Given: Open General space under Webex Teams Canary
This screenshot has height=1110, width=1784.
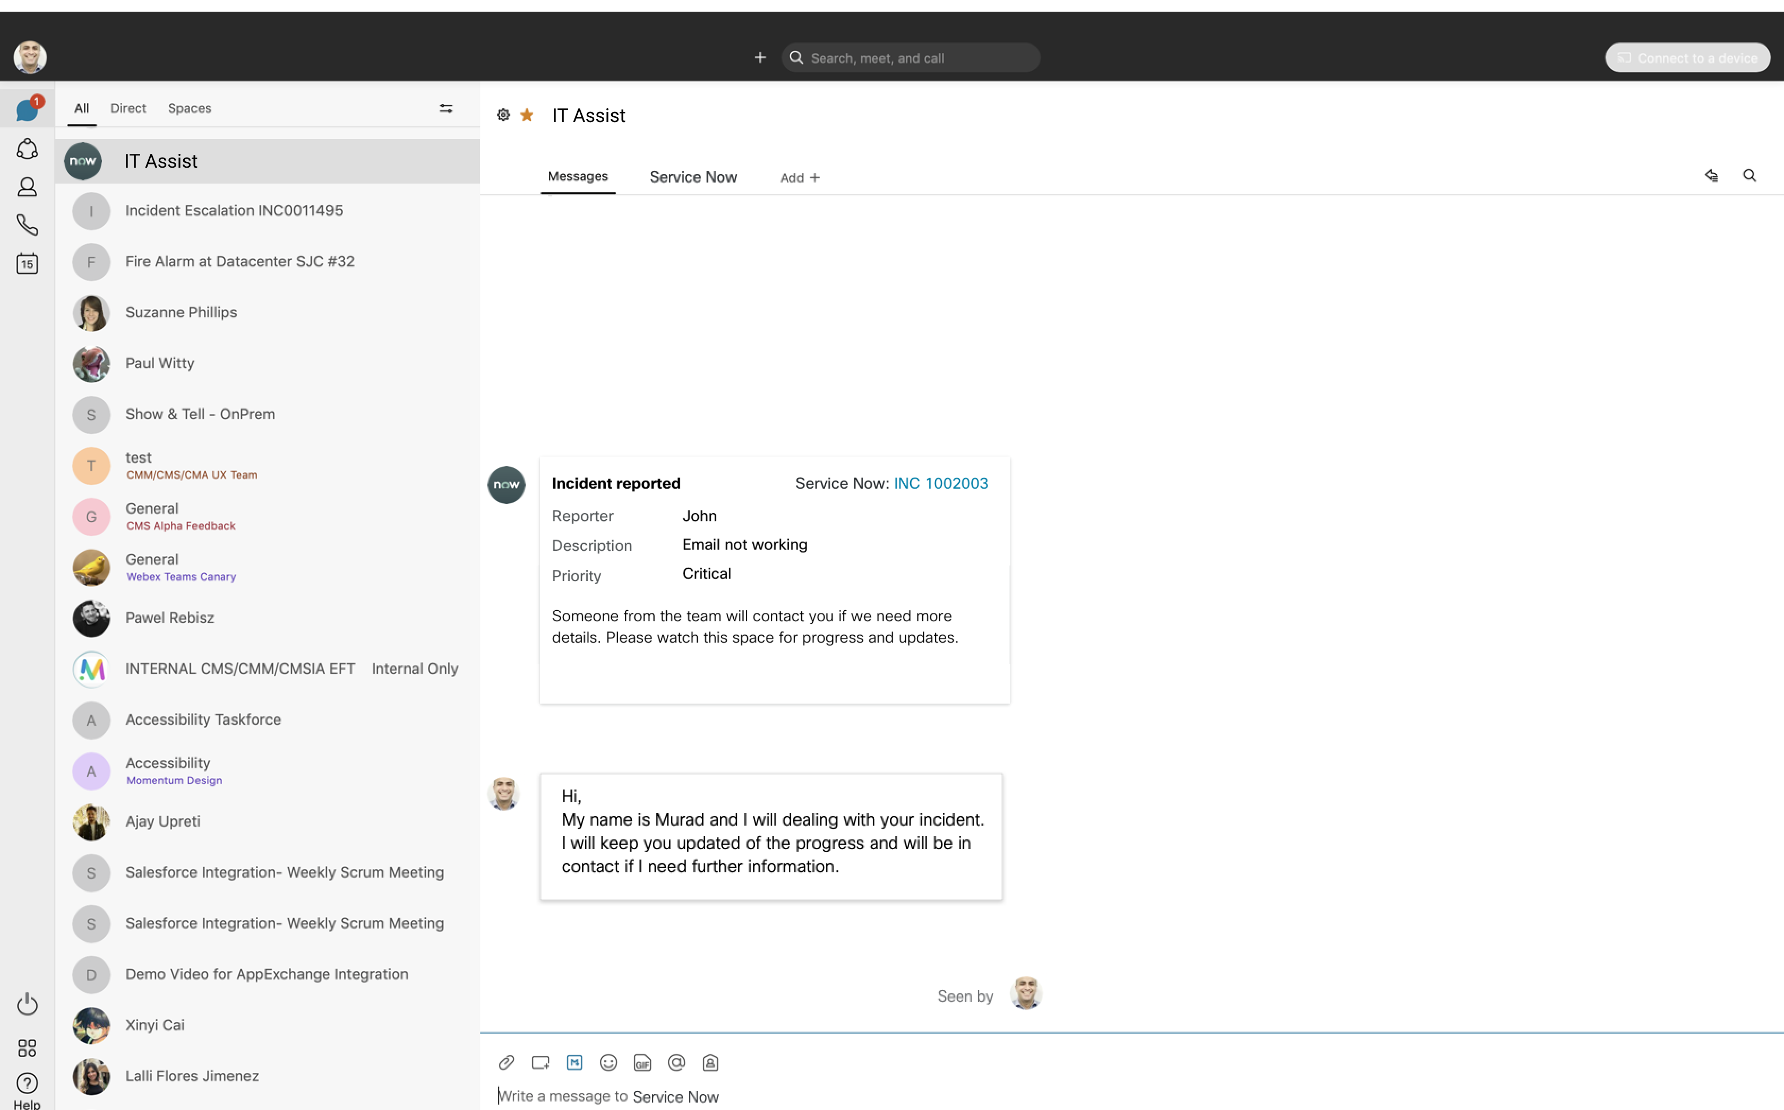Looking at the screenshot, I should pos(268,568).
